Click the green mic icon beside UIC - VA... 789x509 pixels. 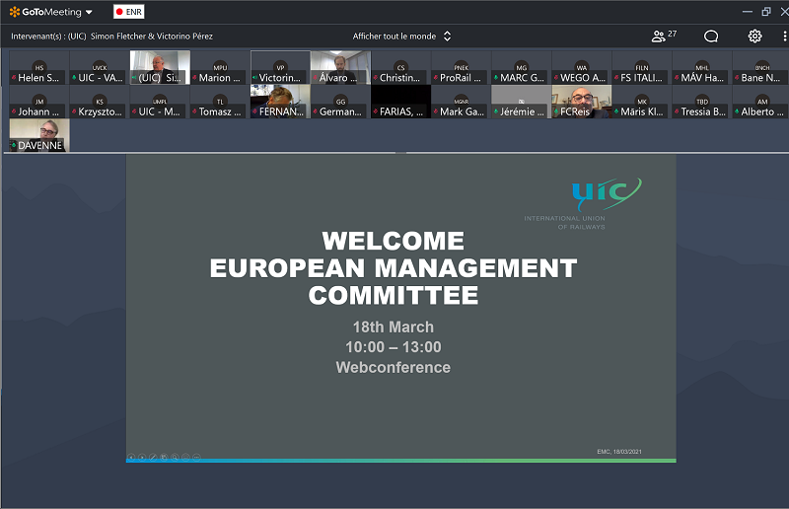tap(74, 78)
